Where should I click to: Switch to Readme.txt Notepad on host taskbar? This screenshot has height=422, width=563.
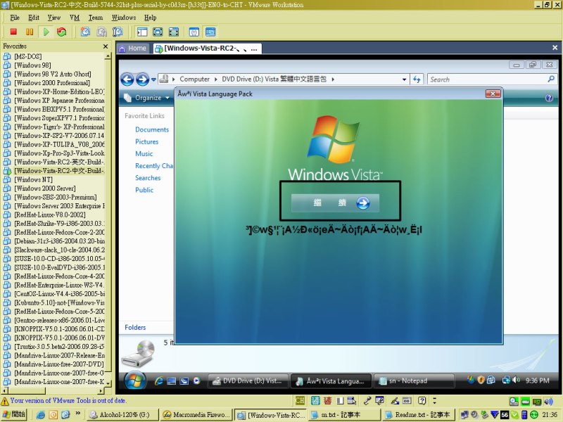pos(419,415)
